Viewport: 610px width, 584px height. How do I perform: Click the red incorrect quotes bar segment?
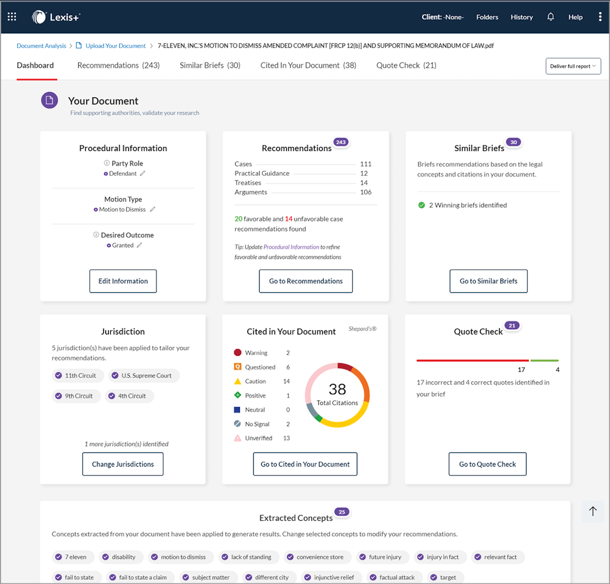[473, 360]
